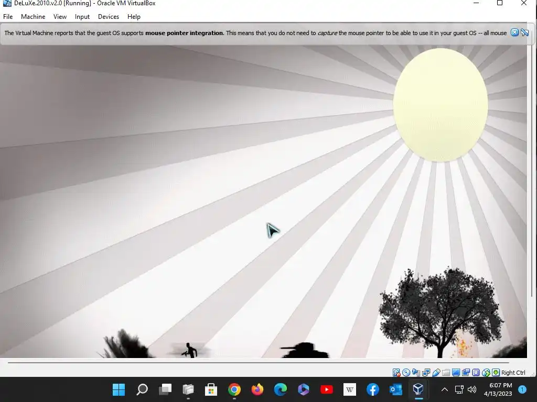This screenshot has height=402, width=537.
Task: Open File Explorer from the taskbar
Action: pyautogui.click(x=188, y=389)
